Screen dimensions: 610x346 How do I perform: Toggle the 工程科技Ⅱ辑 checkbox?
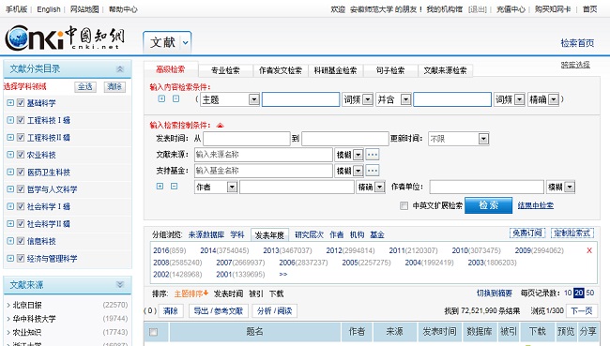point(21,137)
